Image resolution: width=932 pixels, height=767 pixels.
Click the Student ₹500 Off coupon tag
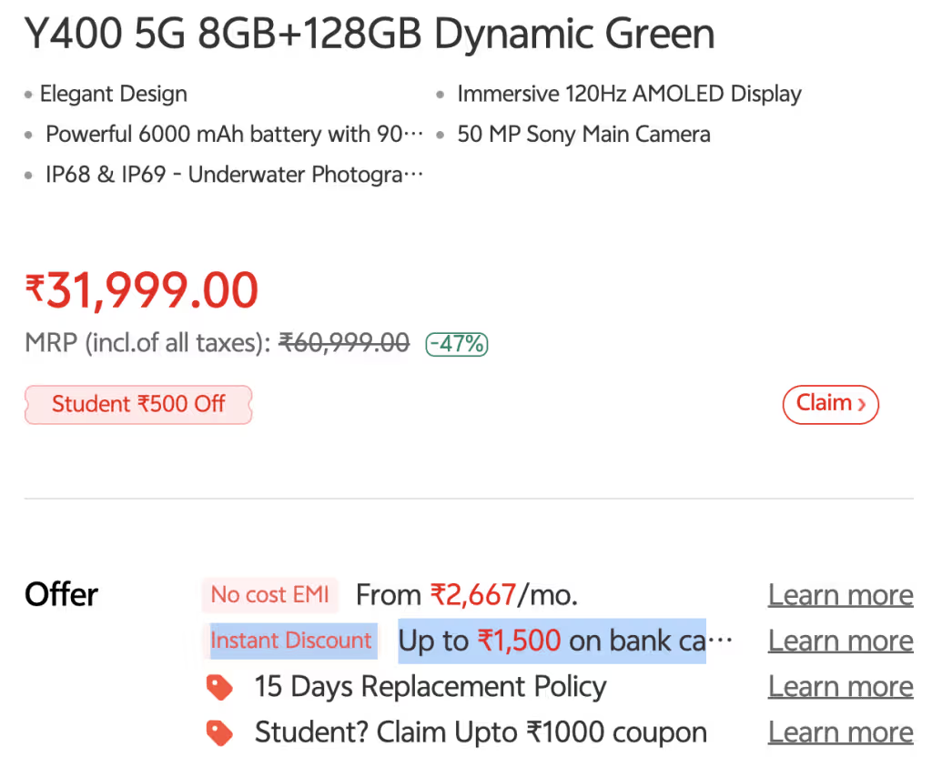138,405
